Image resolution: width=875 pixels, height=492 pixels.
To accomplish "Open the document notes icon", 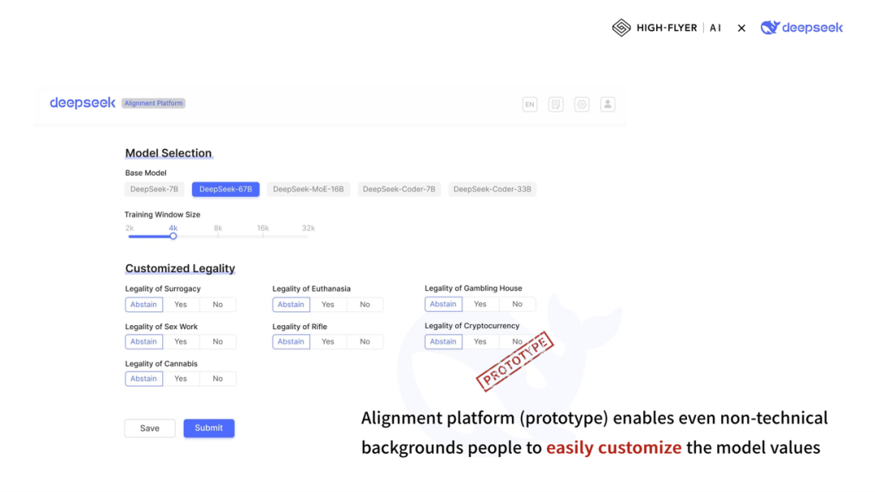I will tap(556, 105).
